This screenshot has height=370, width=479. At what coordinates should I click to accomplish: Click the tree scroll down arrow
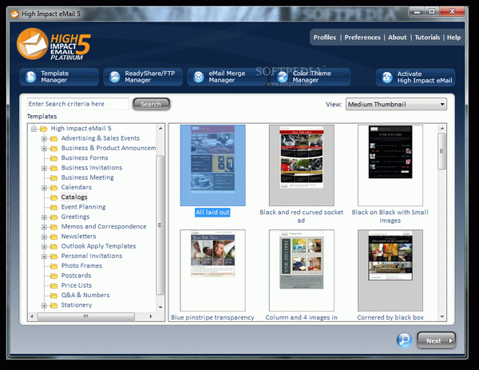160,308
